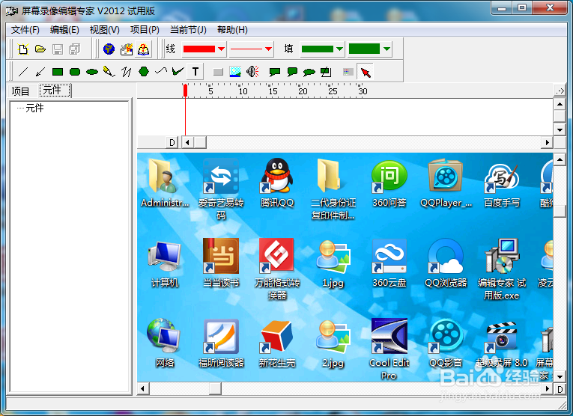Click the second larger green fill swatch
This screenshot has height=416, width=573.
364,49
